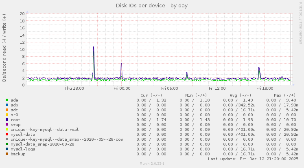
Task: Click the swap purple legend swatch
Action: 7,124
